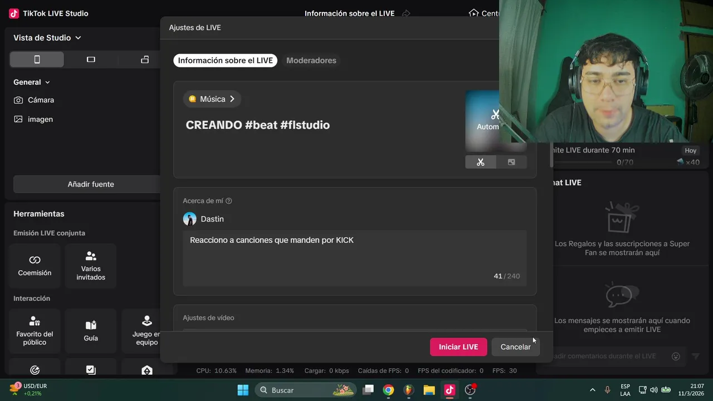713x401 pixels.
Task: Click the x40 reward icon
Action: coord(680,162)
